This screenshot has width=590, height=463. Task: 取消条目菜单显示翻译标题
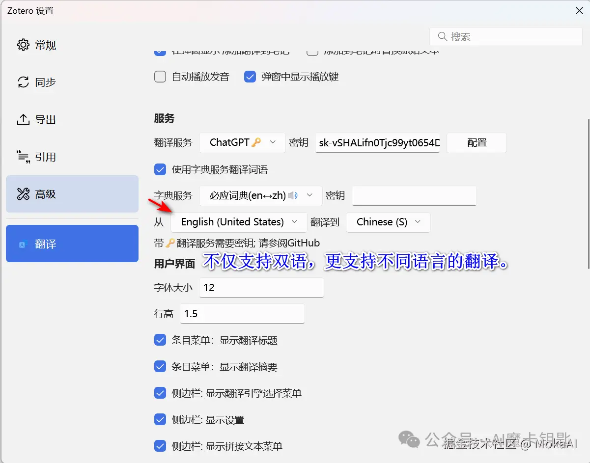click(160, 340)
